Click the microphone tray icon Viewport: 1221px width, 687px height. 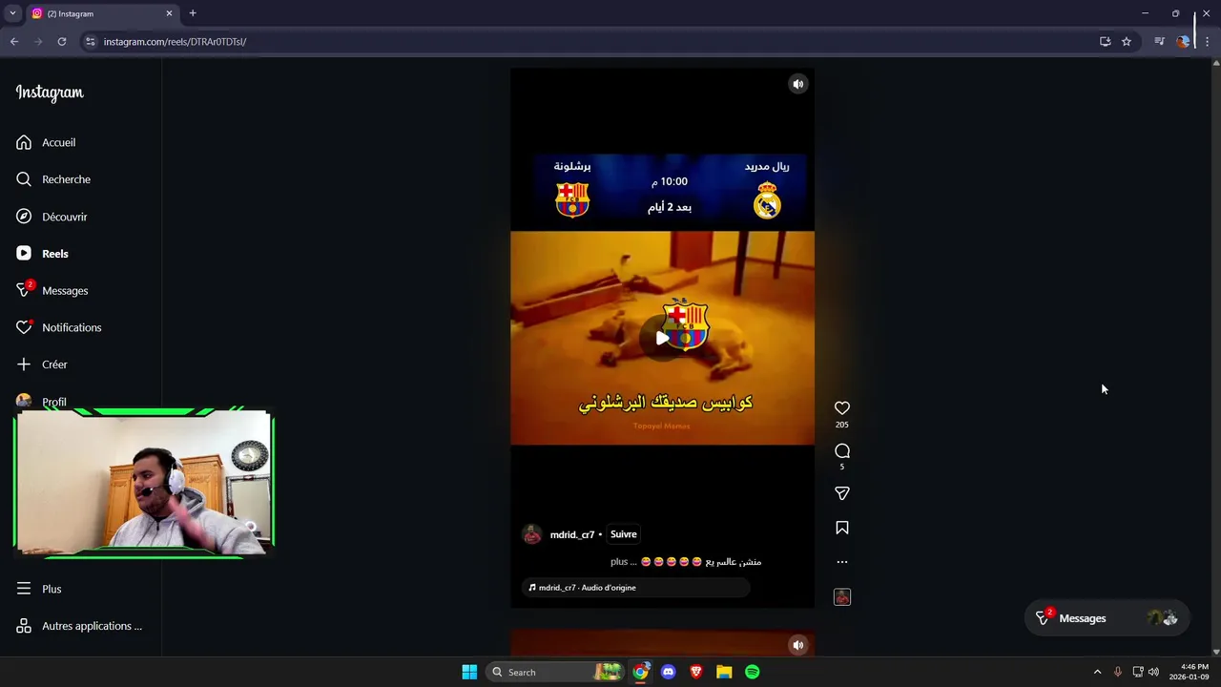point(1118,672)
